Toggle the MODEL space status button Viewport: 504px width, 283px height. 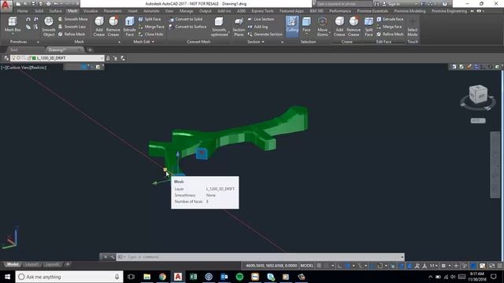coord(306,266)
